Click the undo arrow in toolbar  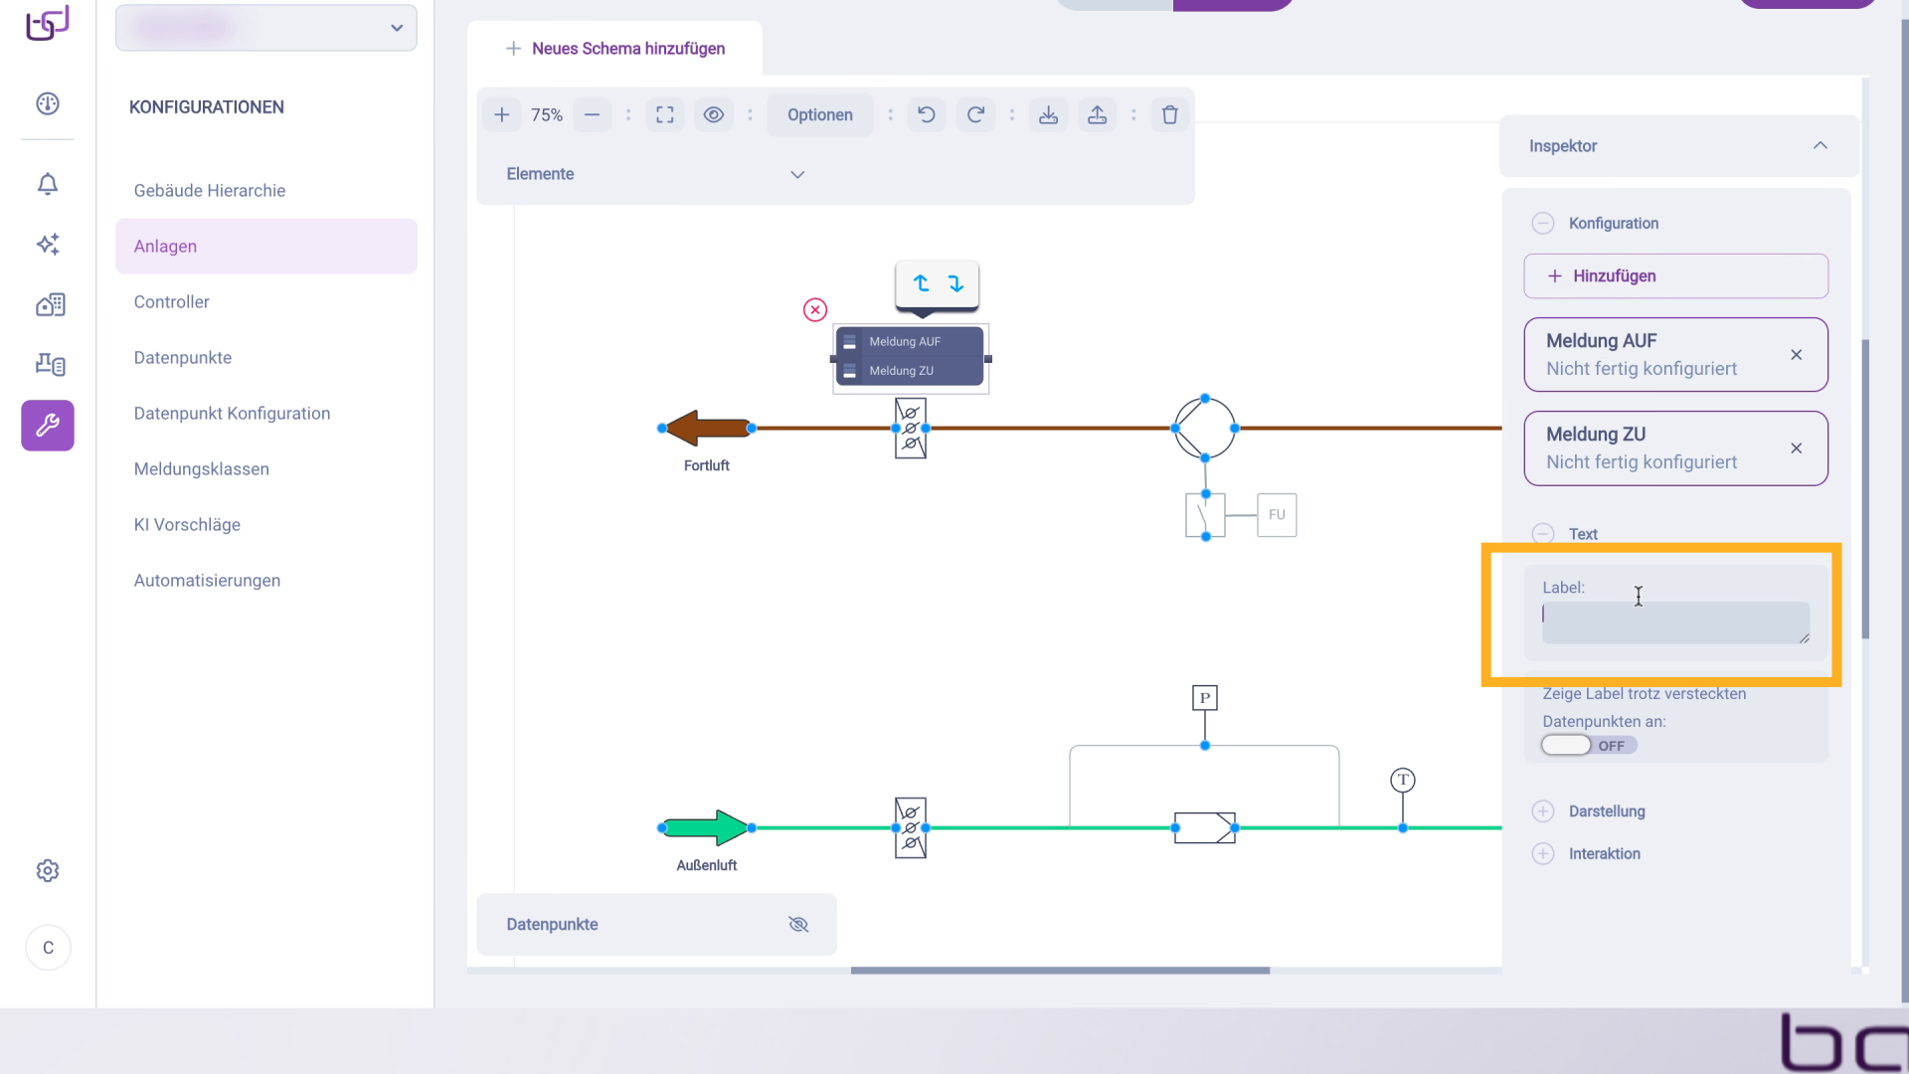click(x=926, y=114)
